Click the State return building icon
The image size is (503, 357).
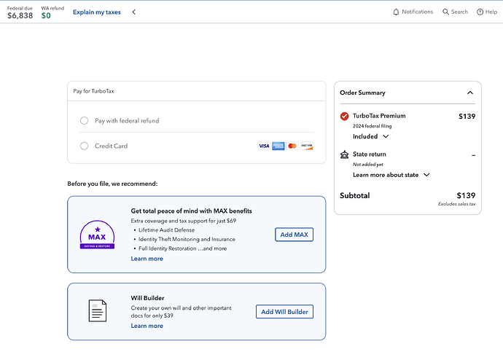pyautogui.click(x=345, y=154)
